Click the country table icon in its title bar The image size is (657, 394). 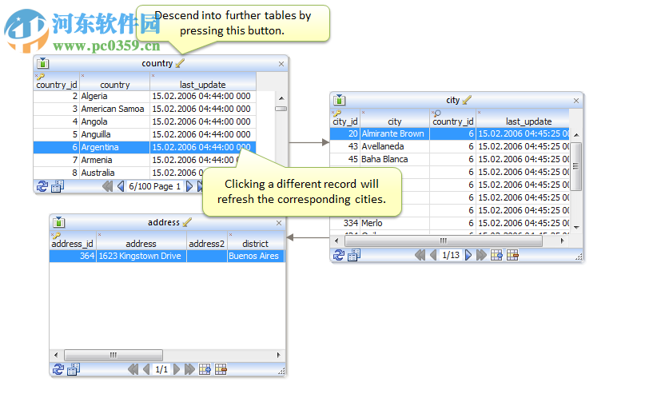tap(42, 63)
